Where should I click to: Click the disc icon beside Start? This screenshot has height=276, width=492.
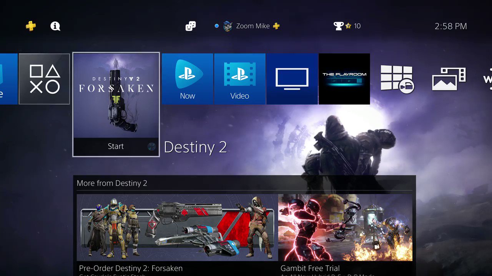[151, 146]
